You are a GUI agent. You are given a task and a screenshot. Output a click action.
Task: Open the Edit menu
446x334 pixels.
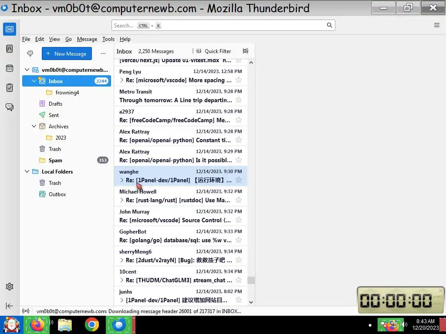click(40, 39)
